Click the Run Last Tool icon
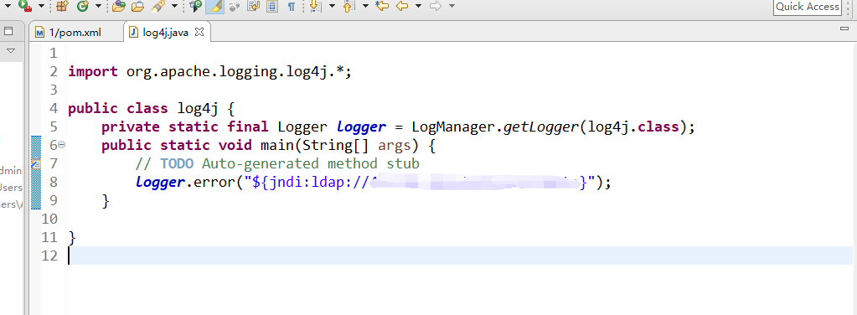The image size is (857, 315). (x=24, y=6)
